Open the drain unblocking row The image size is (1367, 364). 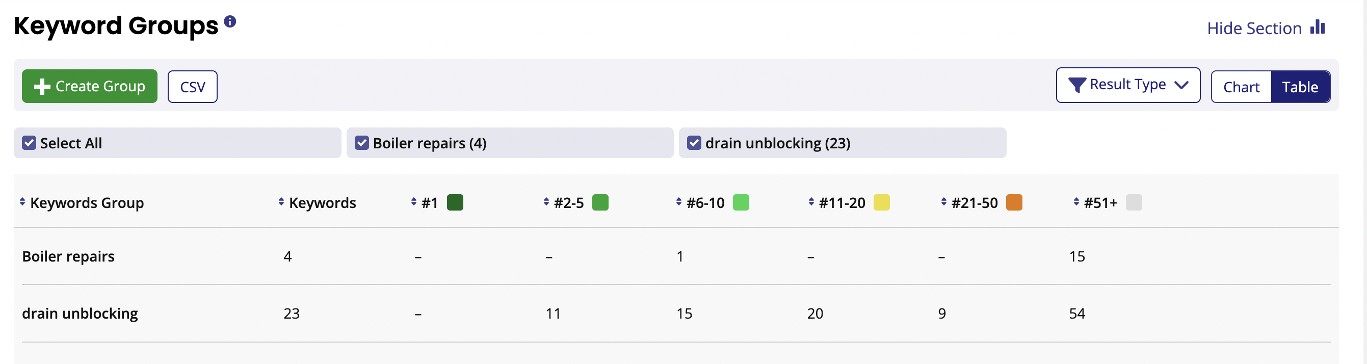pos(676,314)
